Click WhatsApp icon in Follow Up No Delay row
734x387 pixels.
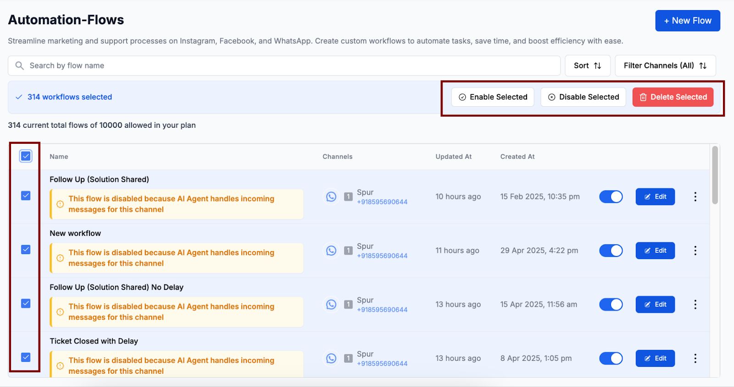tap(331, 305)
